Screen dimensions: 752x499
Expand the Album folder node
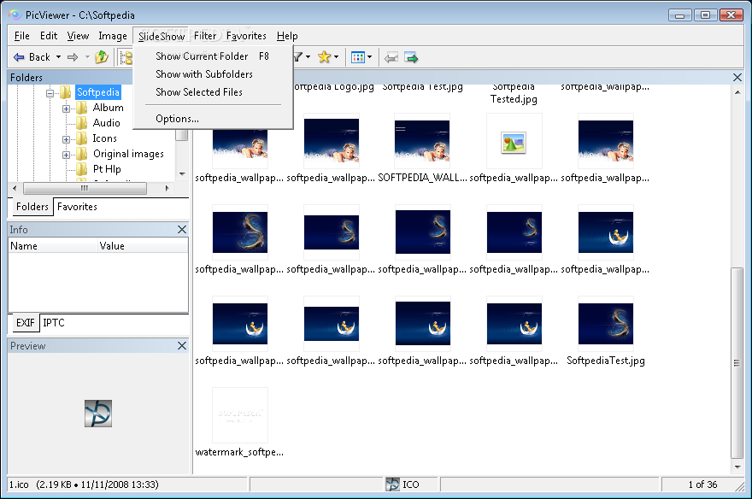point(66,109)
